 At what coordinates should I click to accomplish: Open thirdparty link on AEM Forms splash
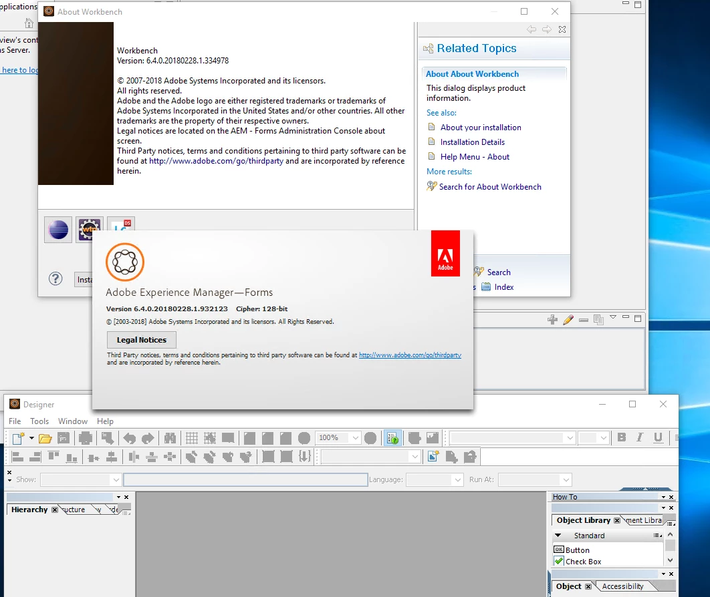pos(410,355)
